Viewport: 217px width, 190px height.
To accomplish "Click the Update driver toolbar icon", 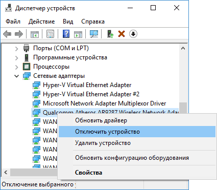I will (110, 34).
